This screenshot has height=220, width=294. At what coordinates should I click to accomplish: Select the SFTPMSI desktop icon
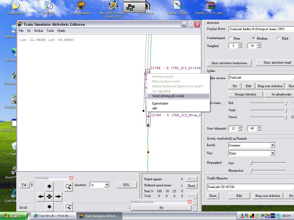(48, 8)
